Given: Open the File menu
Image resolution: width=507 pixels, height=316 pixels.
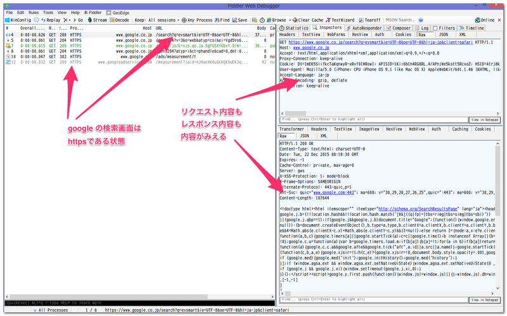Looking at the screenshot, I should pyautogui.click(x=10, y=13).
